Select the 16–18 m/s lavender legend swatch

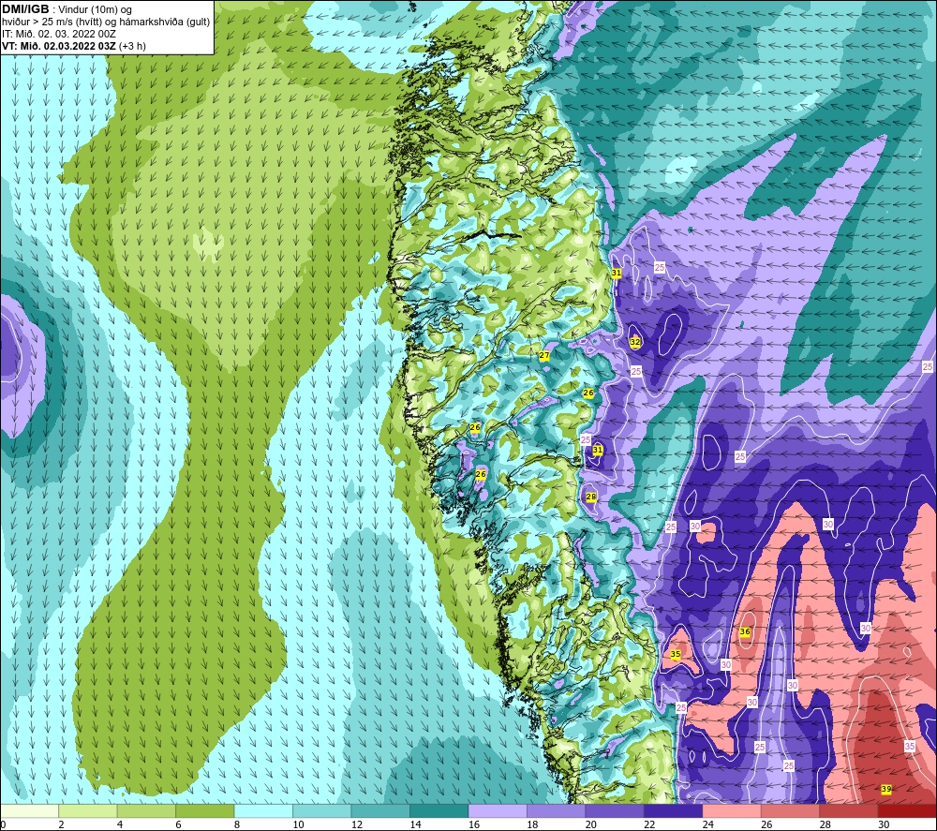(x=498, y=811)
